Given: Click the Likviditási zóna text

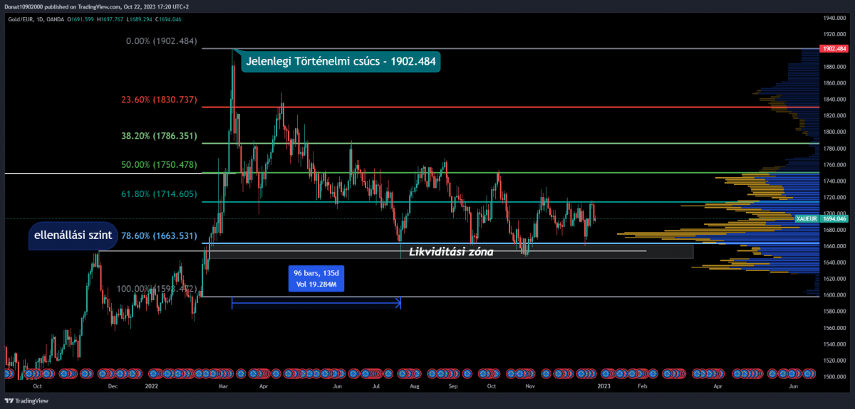Looking at the screenshot, I should click(x=450, y=251).
